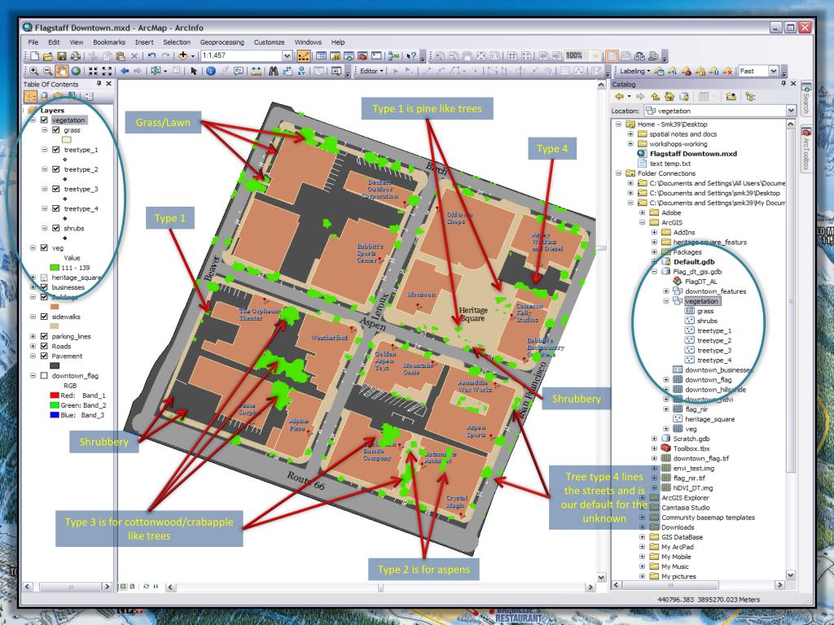The height and width of the screenshot is (625, 834).
Task: Enable the downtown_flag layer checkbox
Action: [44, 376]
